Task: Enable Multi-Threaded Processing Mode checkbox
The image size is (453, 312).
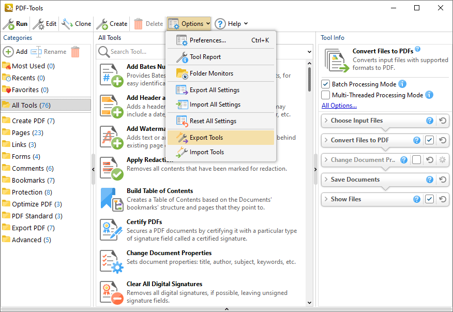Action: (326, 95)
